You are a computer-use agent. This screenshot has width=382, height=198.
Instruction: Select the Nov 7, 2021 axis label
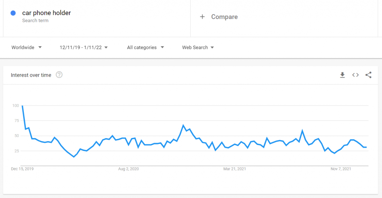pos(341,169)
